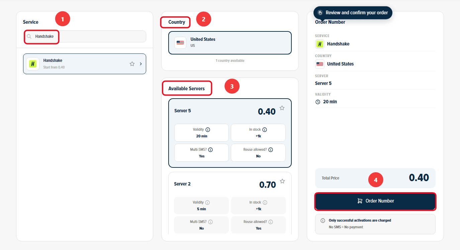Click the clock icon beside 20 min
Viewport: 460px width, 250px height.
point(318,102)
